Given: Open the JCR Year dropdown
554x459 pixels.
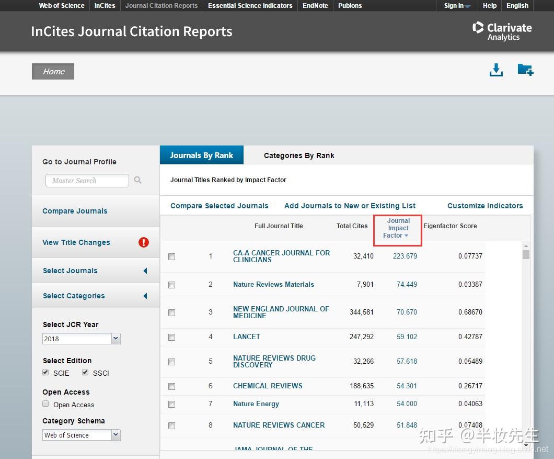Looking at the screenshot, I should 82,339.
